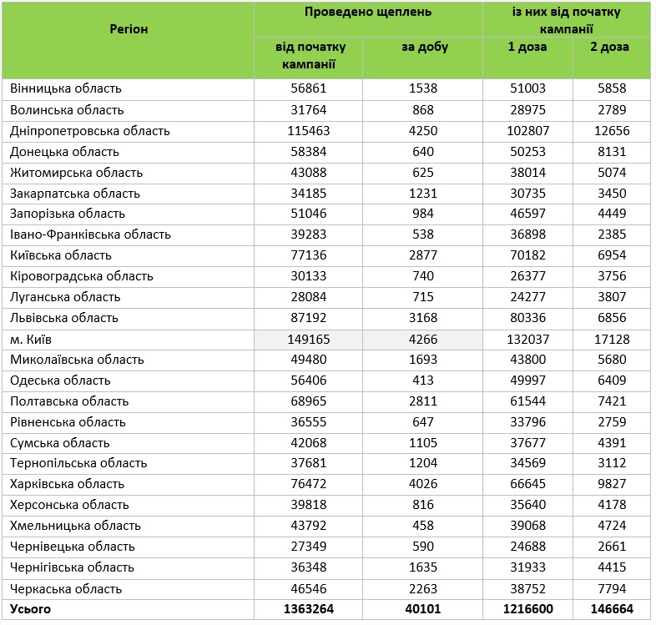656x625 pixels.
Task: Select the Усього row label
Action: click(31, 609)
